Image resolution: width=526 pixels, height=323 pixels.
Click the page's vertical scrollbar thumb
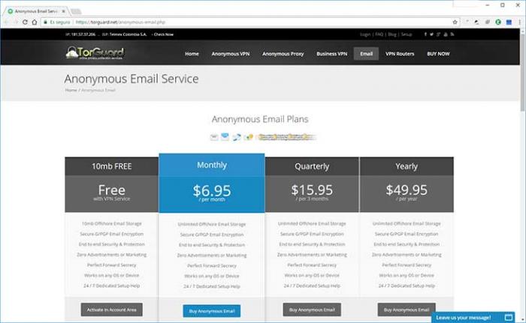[523, 72]
